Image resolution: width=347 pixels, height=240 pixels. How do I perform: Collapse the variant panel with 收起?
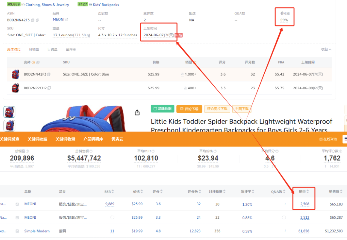[x=326, y=49]
